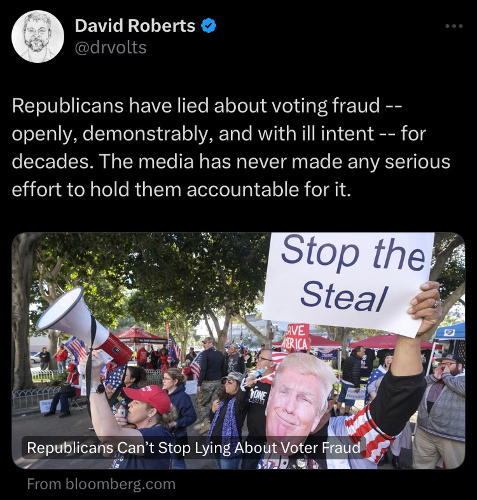
Task: Open David Roberts' sketch profile avatar
Action: (38, 36)
